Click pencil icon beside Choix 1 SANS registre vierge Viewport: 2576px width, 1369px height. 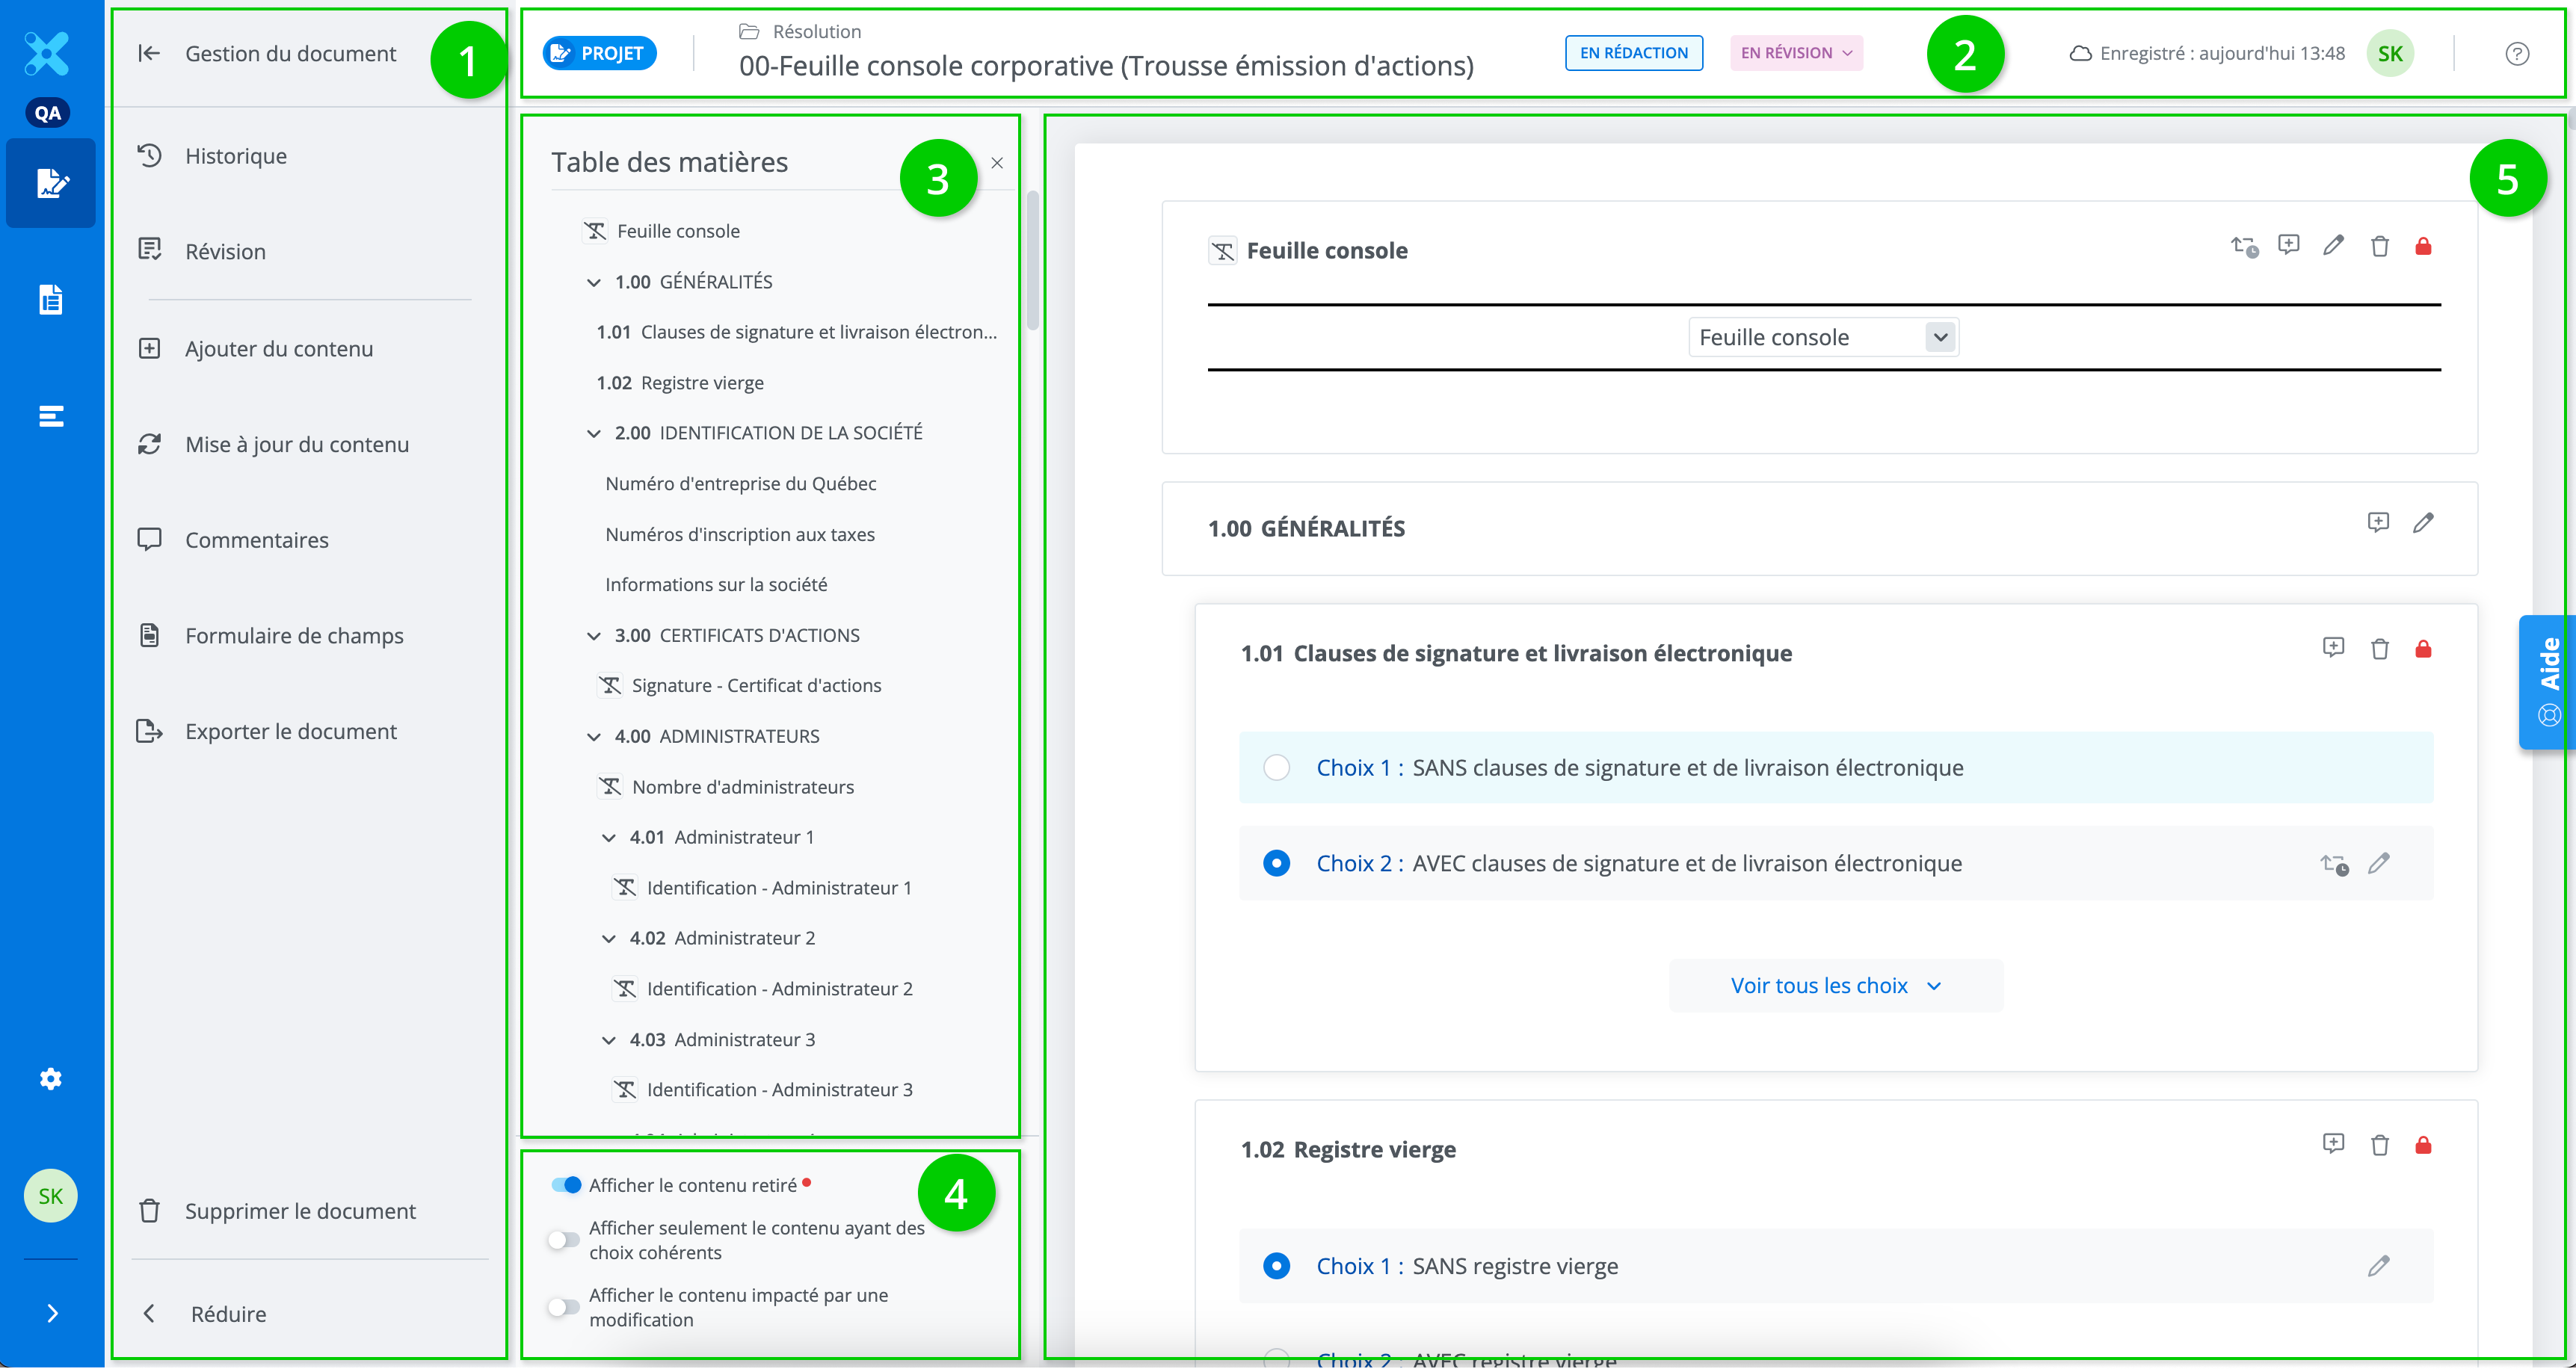click(x=2378, y=1266)
